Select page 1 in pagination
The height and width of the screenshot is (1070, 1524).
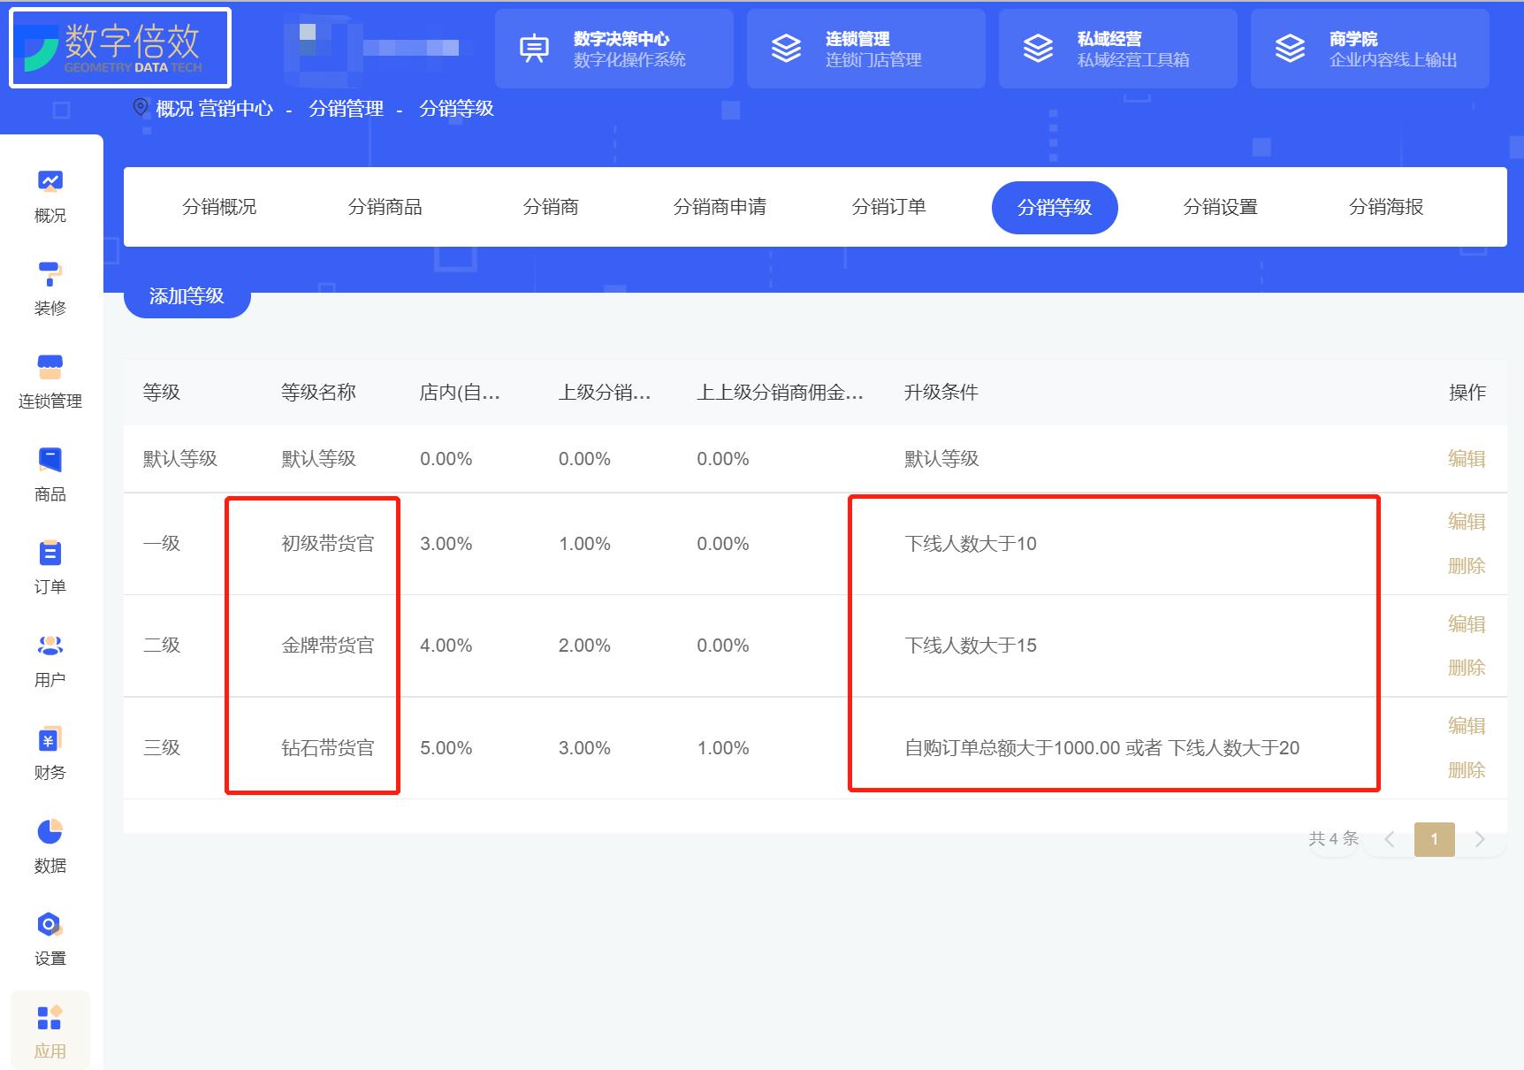1435,839
